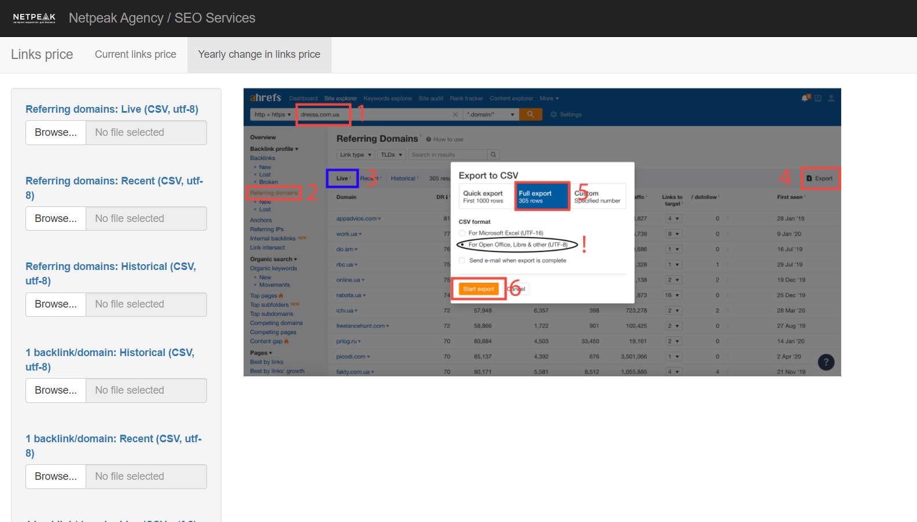Image resolution: width=917 pixels, height=522 pixels.
Task: Browse for the Referring domains: Live CSV file
Action: click(x=56, y=132)
